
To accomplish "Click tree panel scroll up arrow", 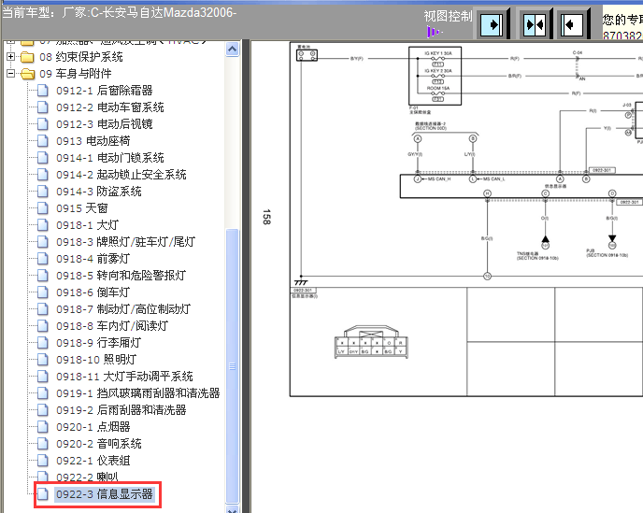I will click(232, 50).
